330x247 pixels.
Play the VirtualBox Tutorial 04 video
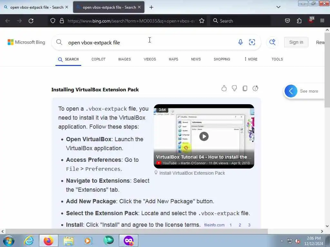point(204,136)
